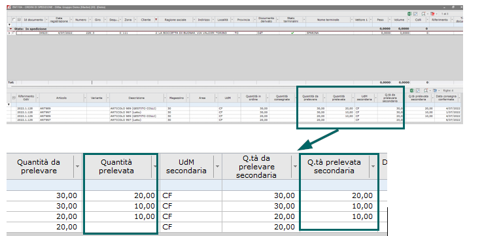Open print preview icon beside upper Excel icon
This screenshot has width=484, height=236.
[415, 14]
